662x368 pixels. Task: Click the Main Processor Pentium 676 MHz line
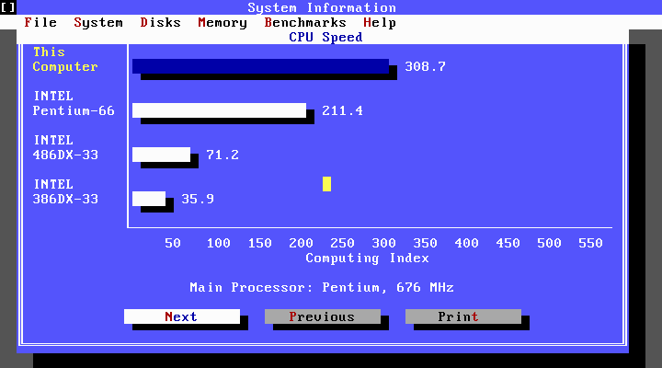click(x=322, y=287)
